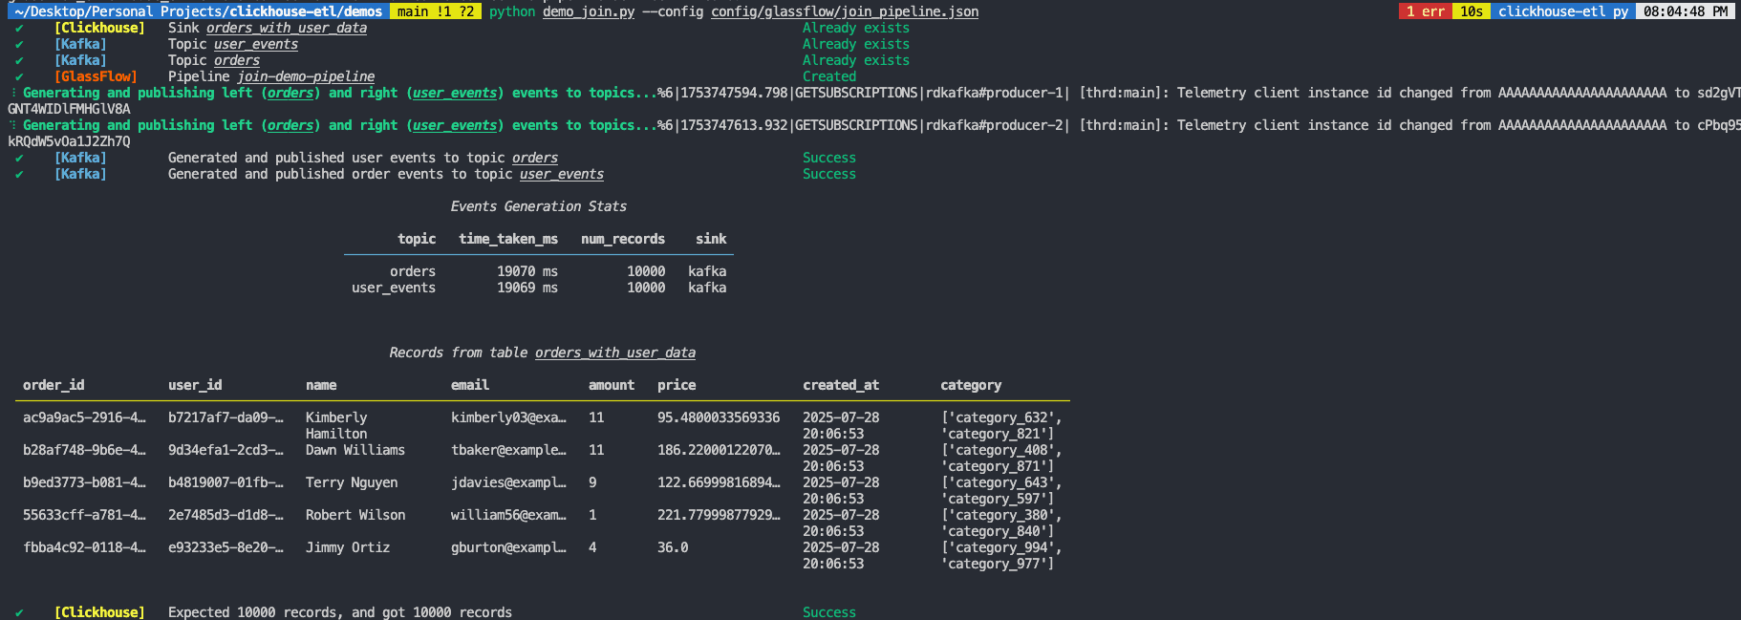Image resolution: width=1741 pixels, height=620 pixels.
Task: Click the name Robert Wilson
Action: (x=355, y=515)
